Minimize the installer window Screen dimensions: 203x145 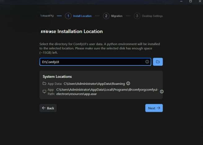point(181,1)
